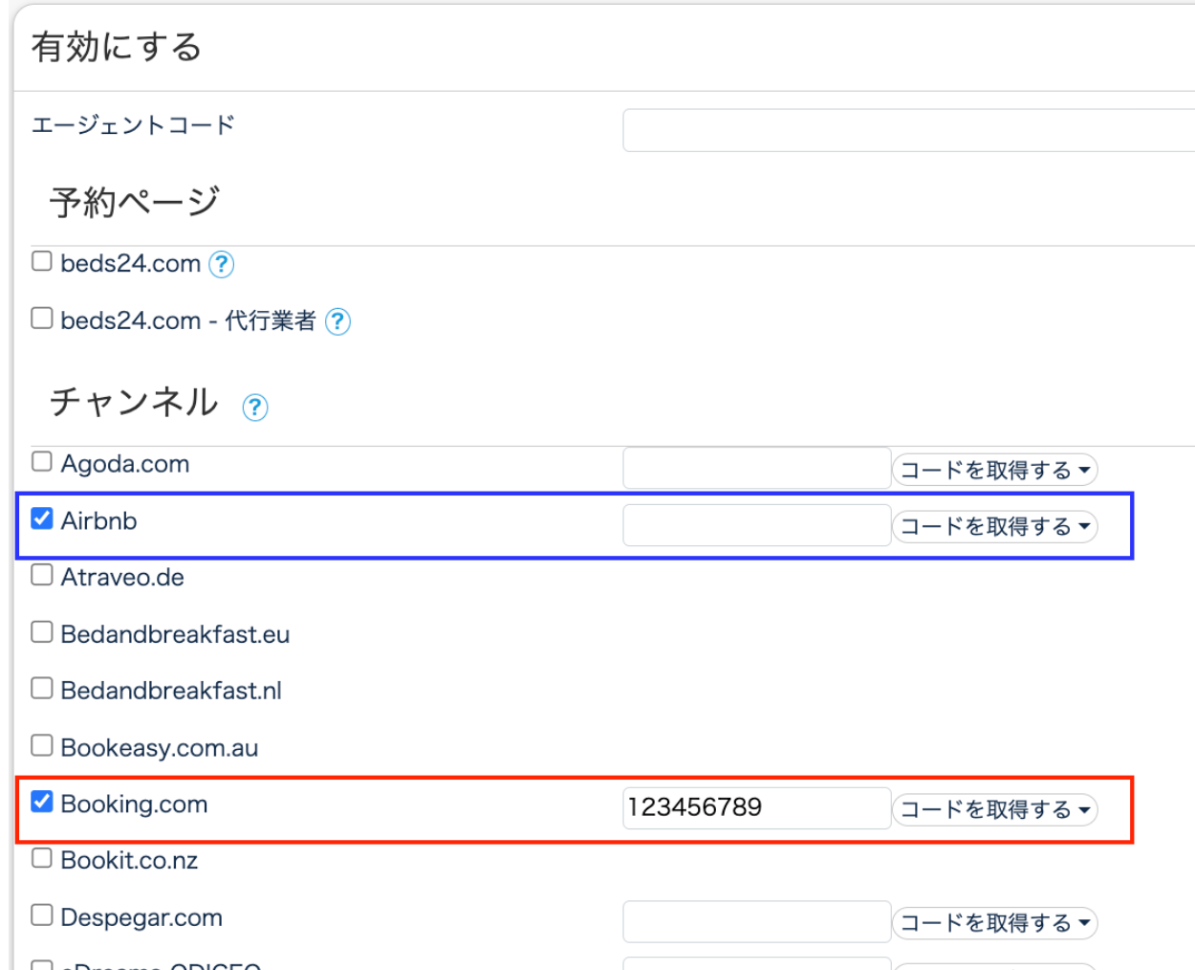Click help icon next to チャンネル heading
This screenshot has height=970, width=1195.
254,408
